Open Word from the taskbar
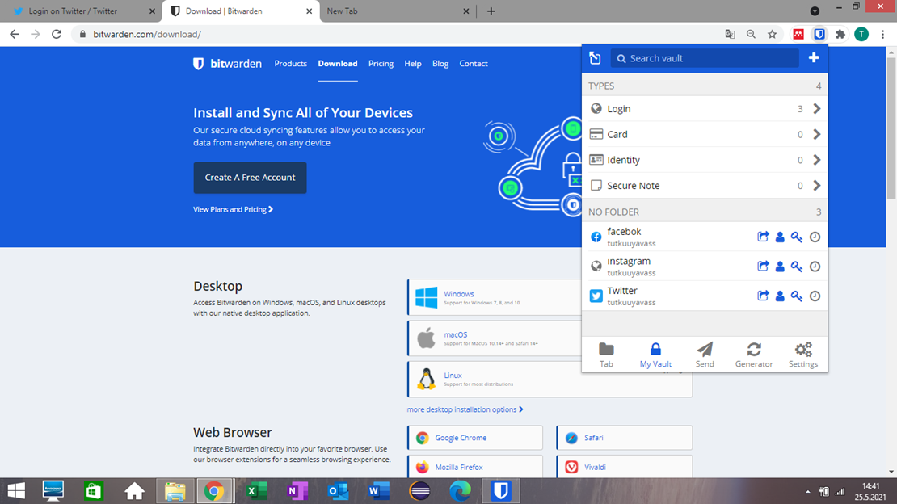 pyautogui.click(x=379, y=491)
